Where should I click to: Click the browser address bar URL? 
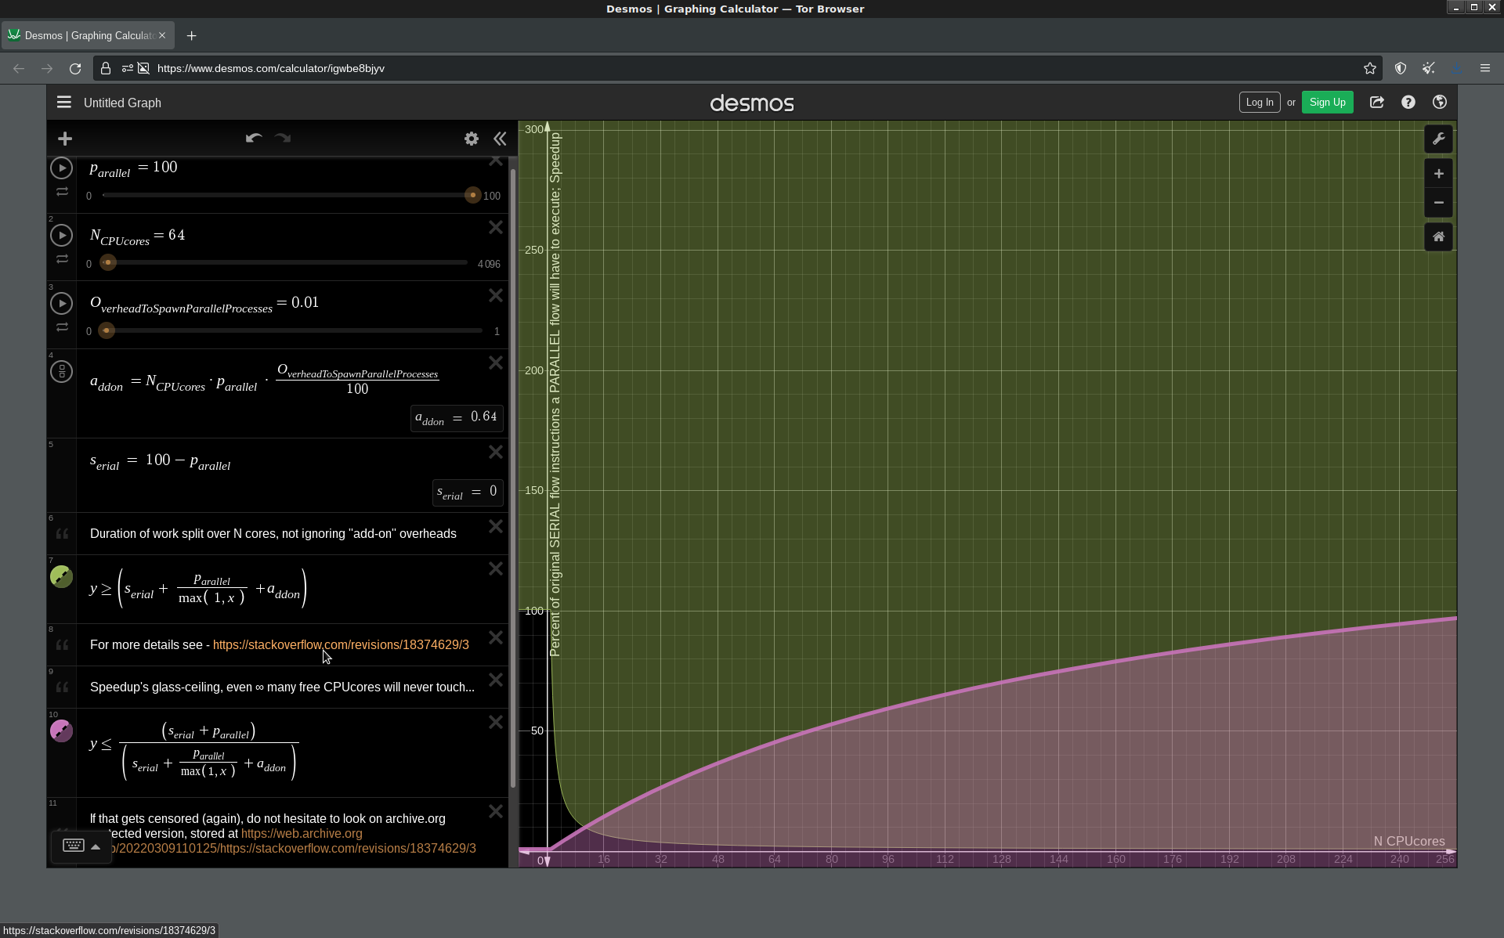click(x=270, y=68)
